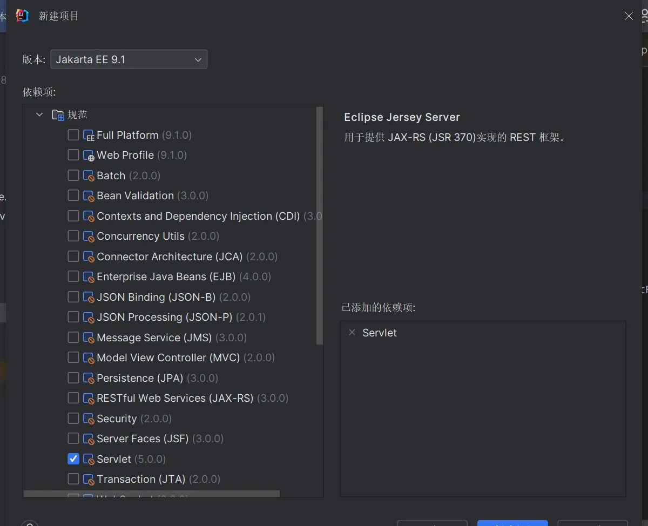Select the Servlet (5.0.0) label

131,459
